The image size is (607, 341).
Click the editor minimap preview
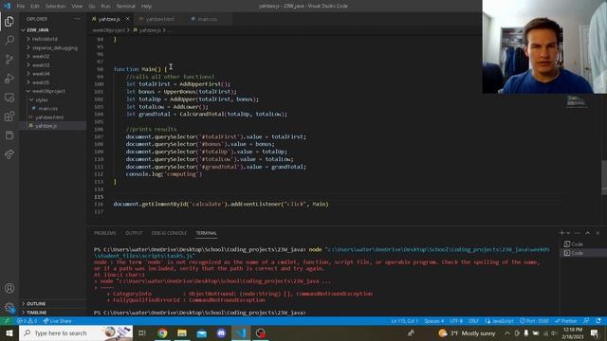tap(577, 102)
